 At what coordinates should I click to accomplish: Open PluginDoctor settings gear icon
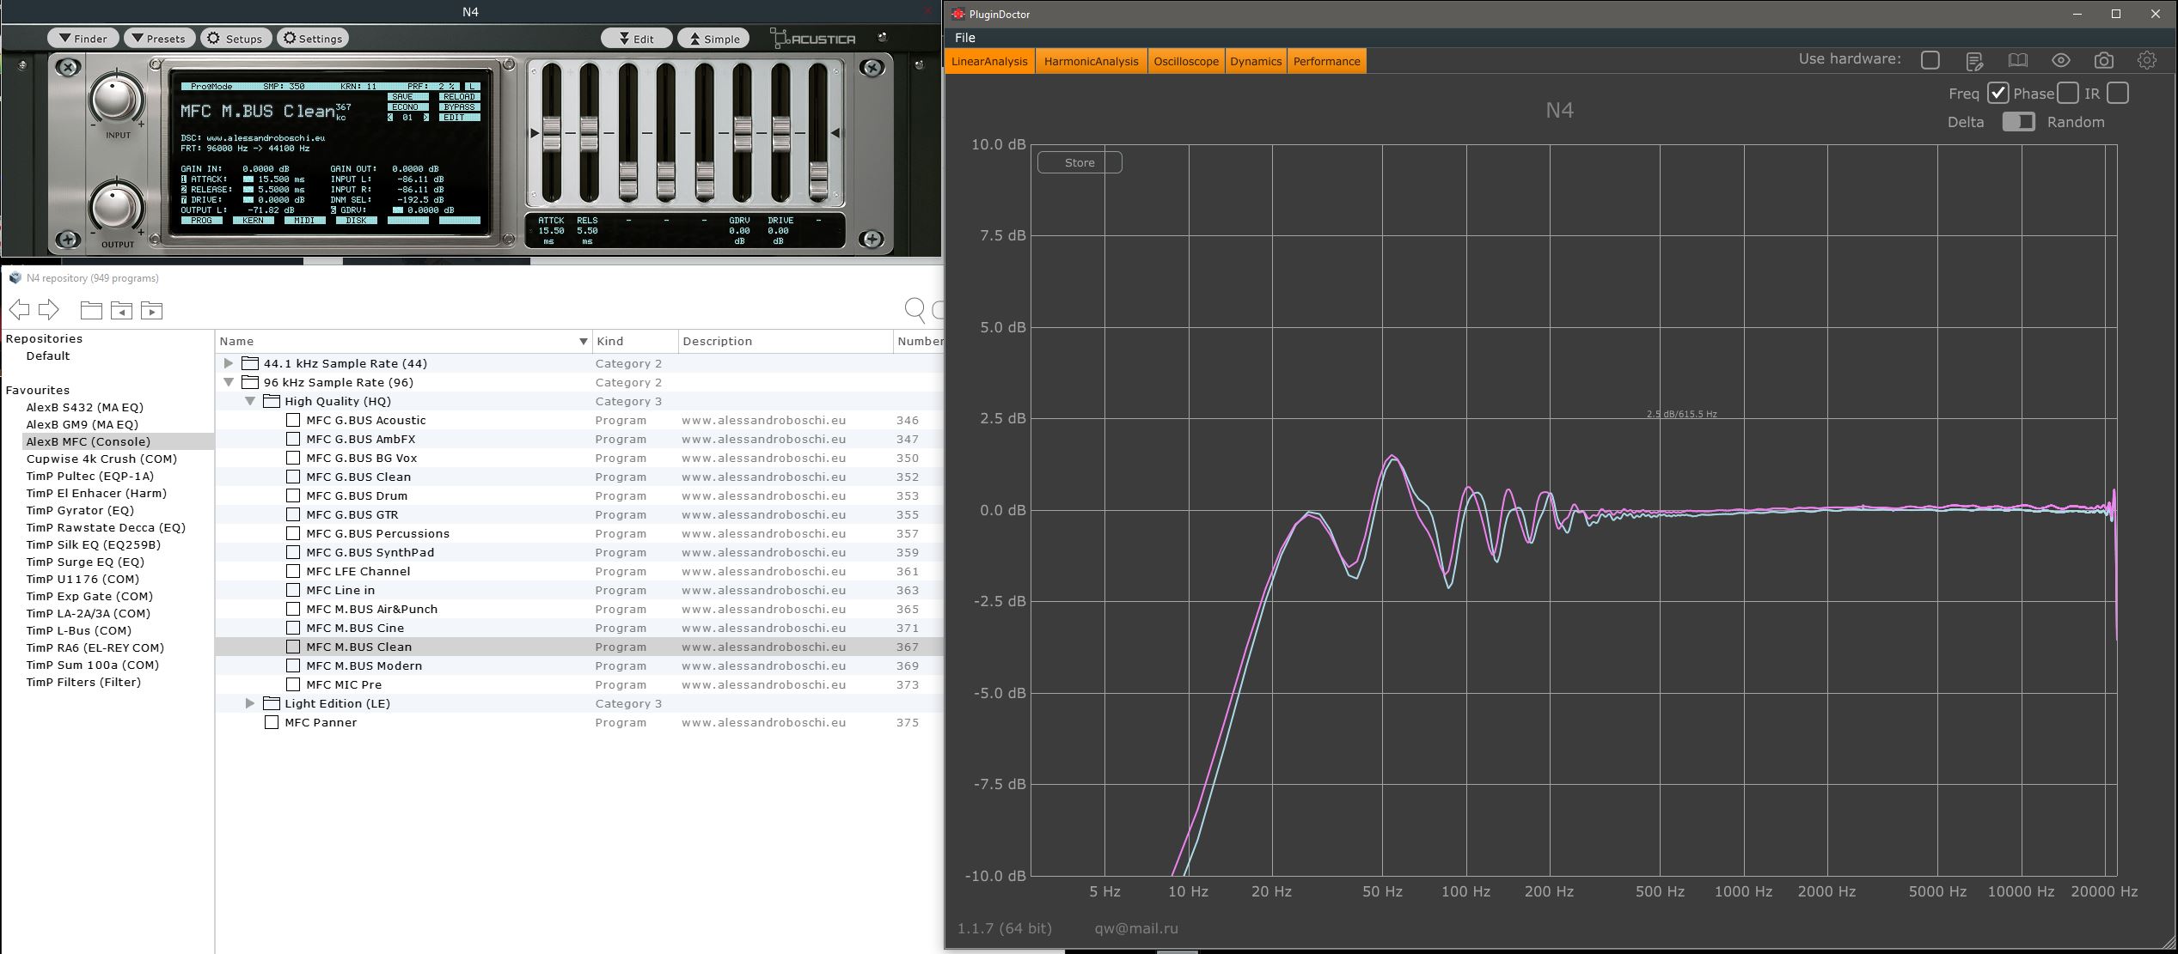2146,60
